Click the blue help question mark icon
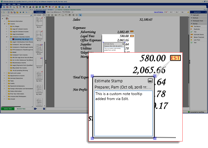The height and width of the screenshot is (148, 208). tap(59, 7)
